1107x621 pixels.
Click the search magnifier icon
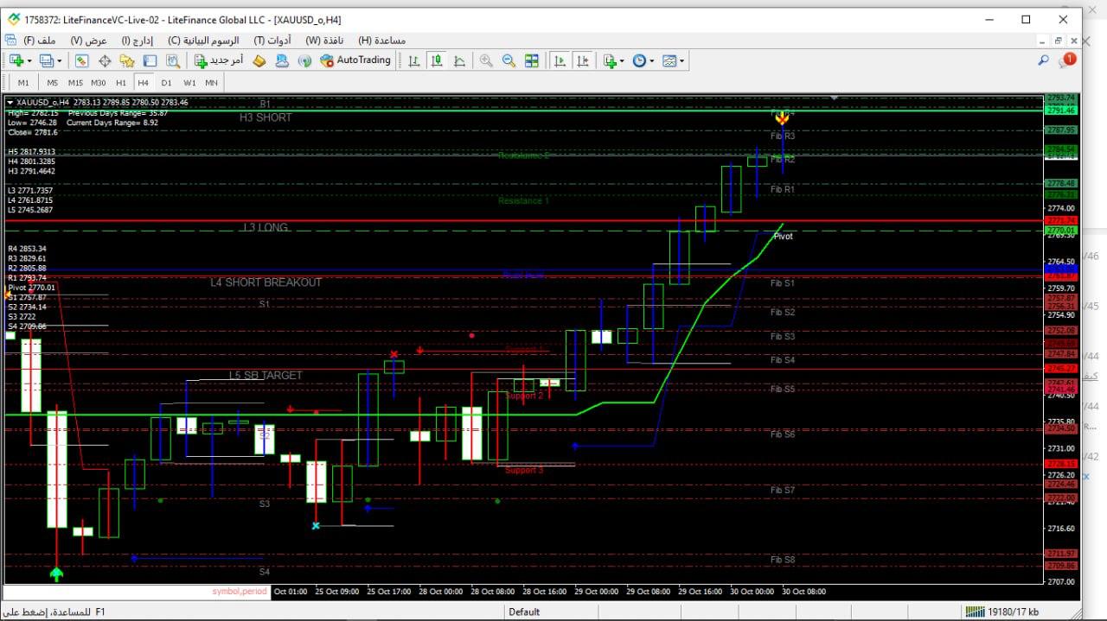(1043, 60)
